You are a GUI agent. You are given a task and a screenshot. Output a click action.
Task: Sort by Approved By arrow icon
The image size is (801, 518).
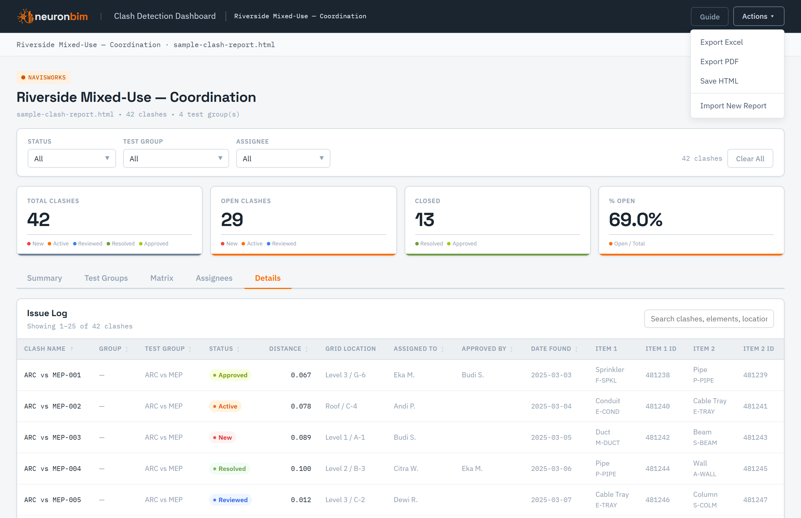[x=512, y=349]
